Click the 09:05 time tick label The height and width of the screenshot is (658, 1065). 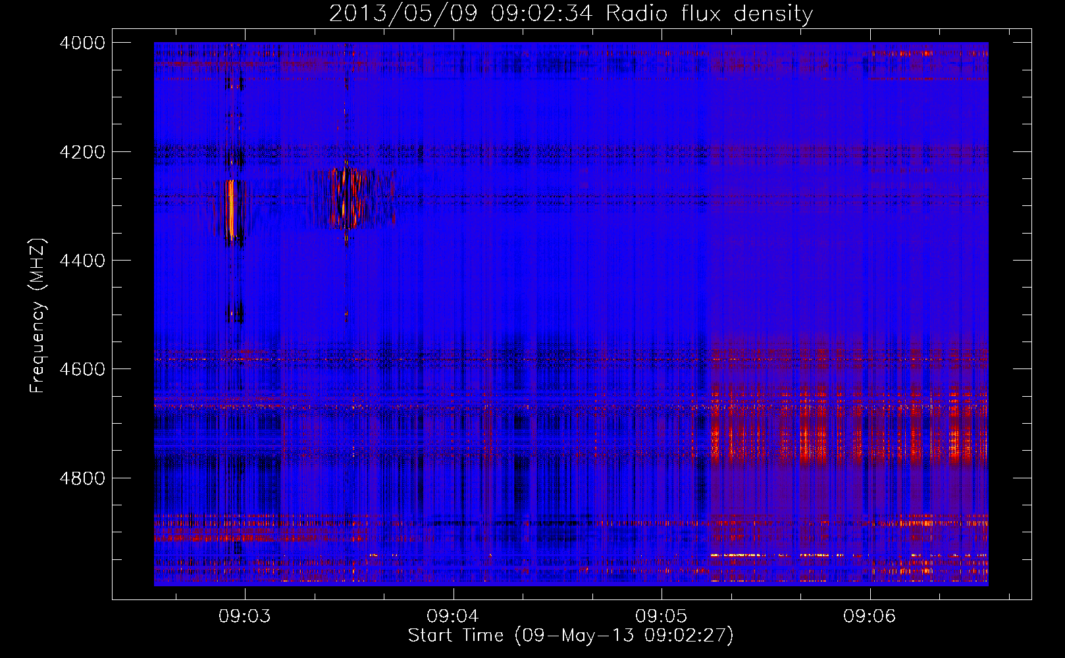click(661, 617)
